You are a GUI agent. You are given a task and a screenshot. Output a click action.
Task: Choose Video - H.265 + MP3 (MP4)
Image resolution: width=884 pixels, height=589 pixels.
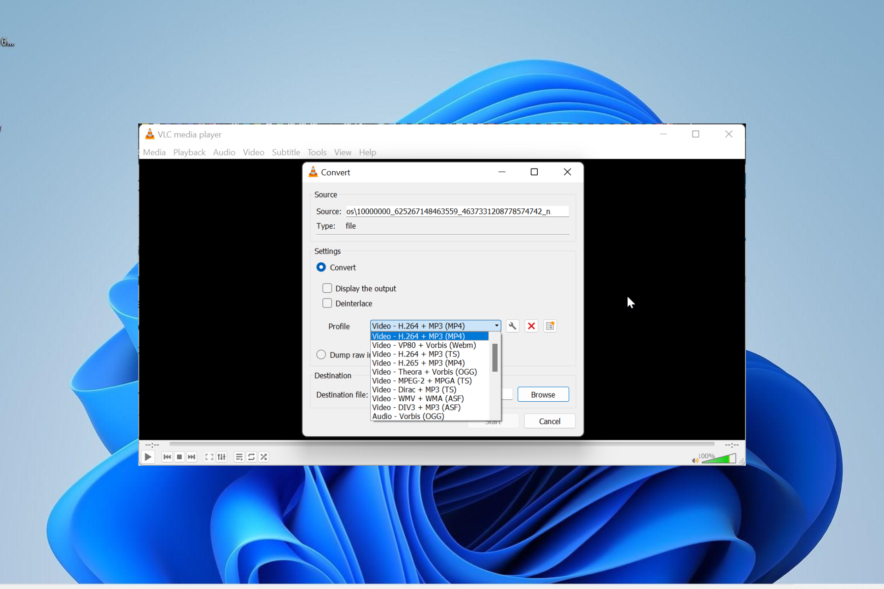coord(430,363)
